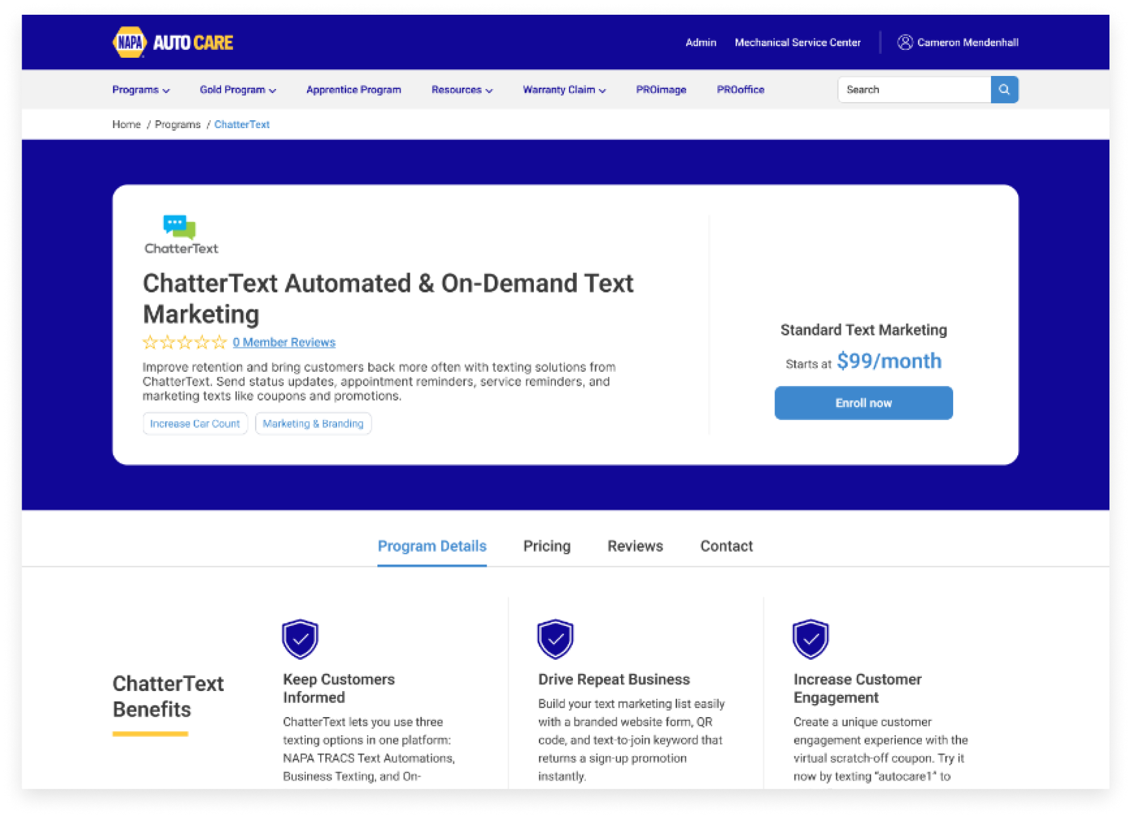The image size is (1131, 818).
Task: Go to Home in the breadcrumb
Action: point(126,124)
